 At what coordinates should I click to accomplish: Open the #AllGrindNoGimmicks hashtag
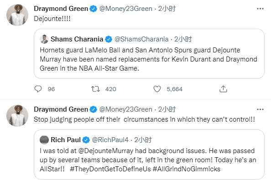click(x=187, y=169)
